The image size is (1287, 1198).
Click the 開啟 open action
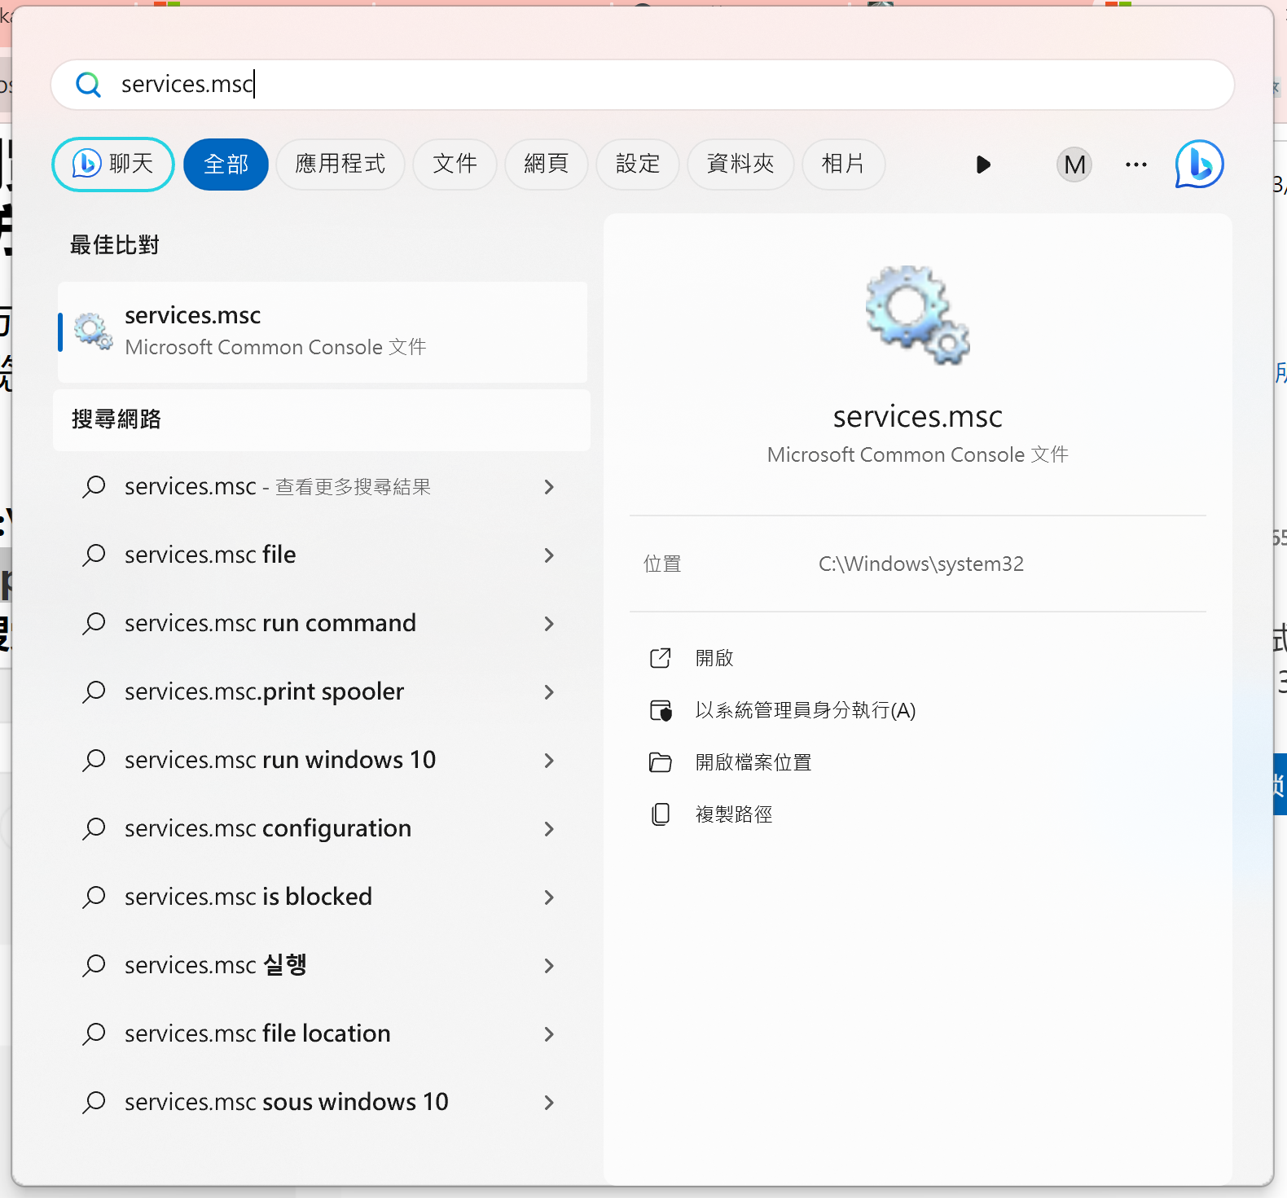coord(714,658)
